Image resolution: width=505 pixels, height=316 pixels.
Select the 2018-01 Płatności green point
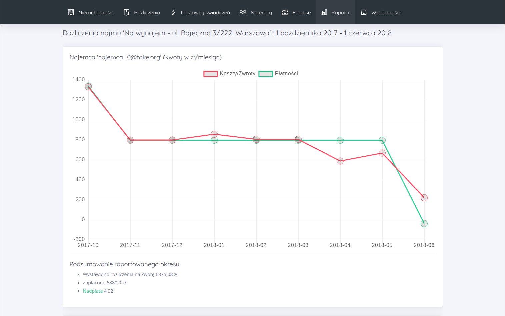click(214, 140)
